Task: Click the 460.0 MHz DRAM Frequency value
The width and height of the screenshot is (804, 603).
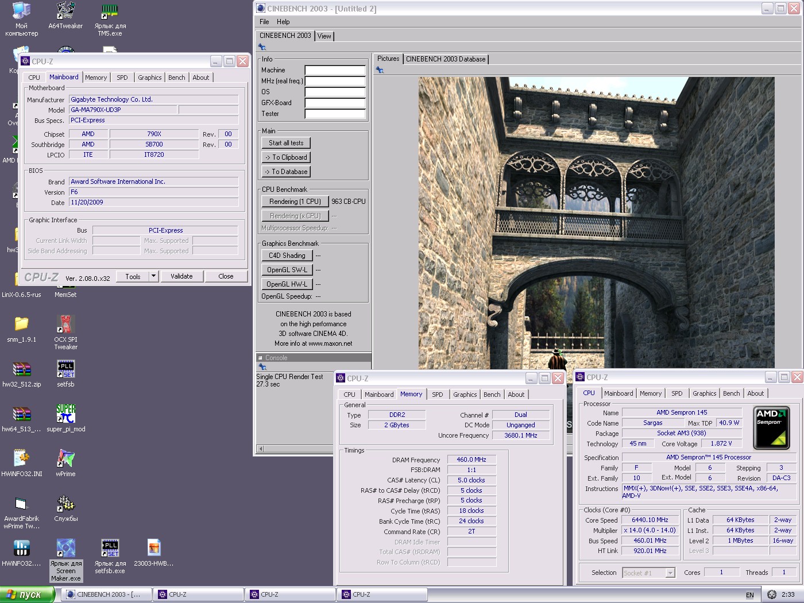Action: [x=471, y=460]
